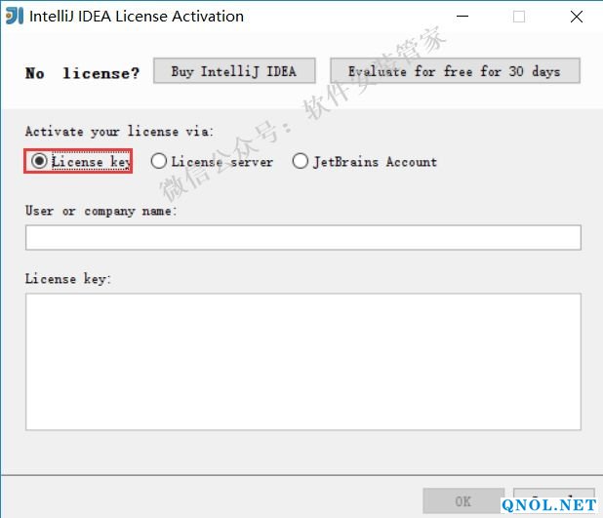Confirm with the greyed-out OK button

463,501
